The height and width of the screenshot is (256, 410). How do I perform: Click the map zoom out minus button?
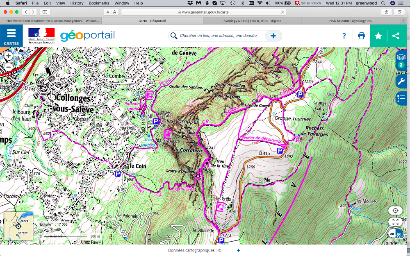pyautogui.click(x=8, y=67)
